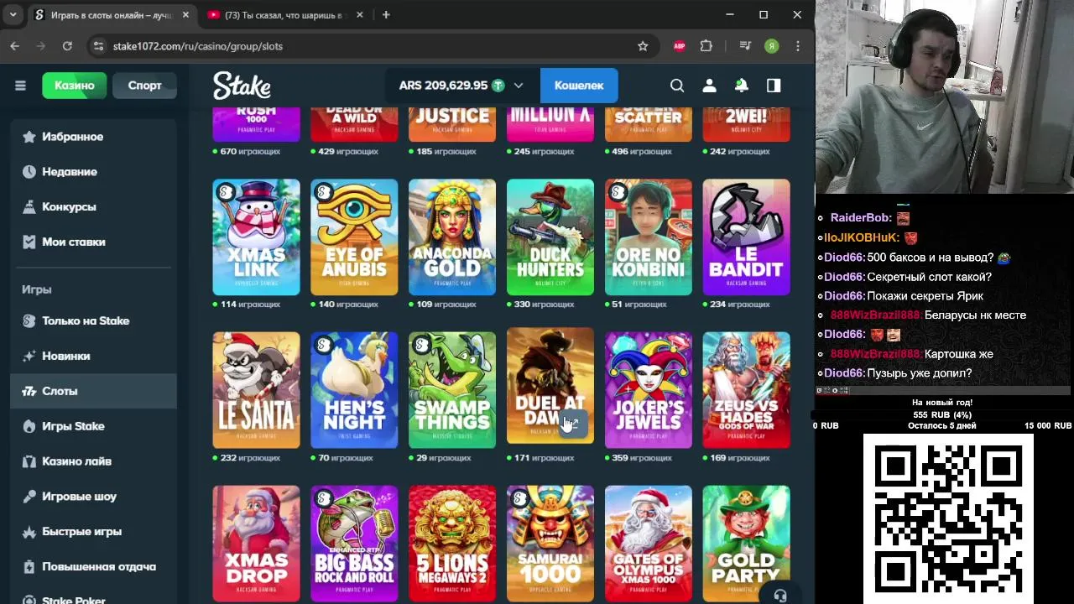The width and height of the screenshot is (1074, 604).
Task: Select Слоты in the sidebar
Action: (94, 392)
